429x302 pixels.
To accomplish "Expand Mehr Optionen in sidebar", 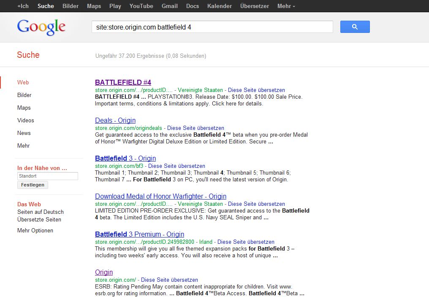I will (35, 230).
